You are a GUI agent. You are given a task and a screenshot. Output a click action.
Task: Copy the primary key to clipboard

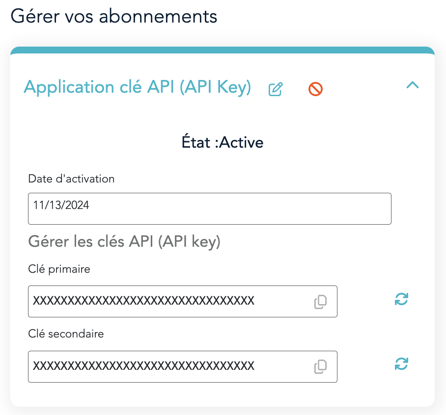point(320,302)
